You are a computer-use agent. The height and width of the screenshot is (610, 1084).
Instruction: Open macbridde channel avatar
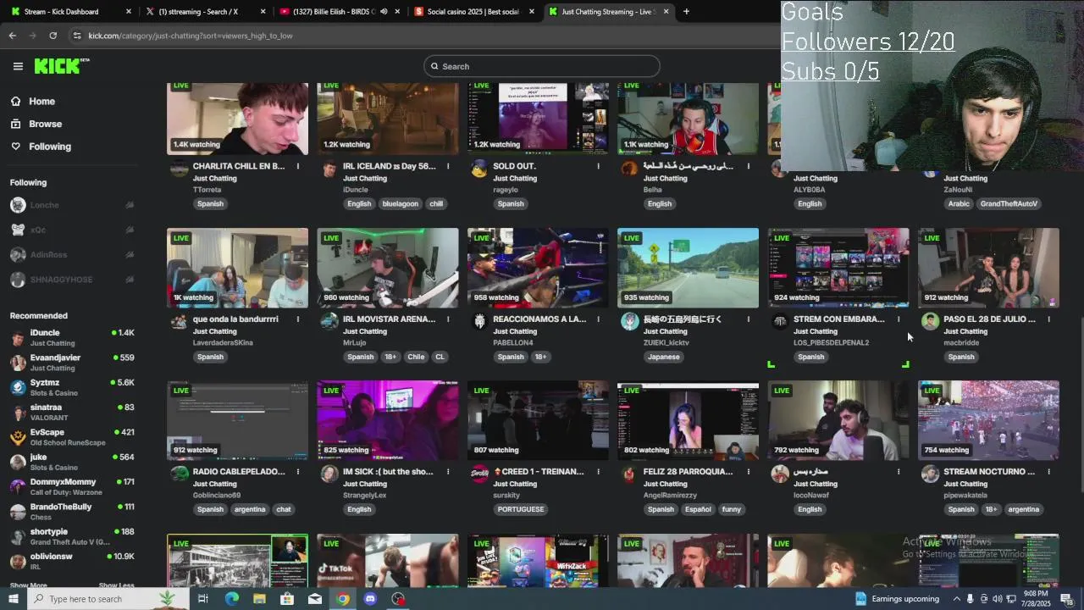pyautogui.click(x=930, y=321)
